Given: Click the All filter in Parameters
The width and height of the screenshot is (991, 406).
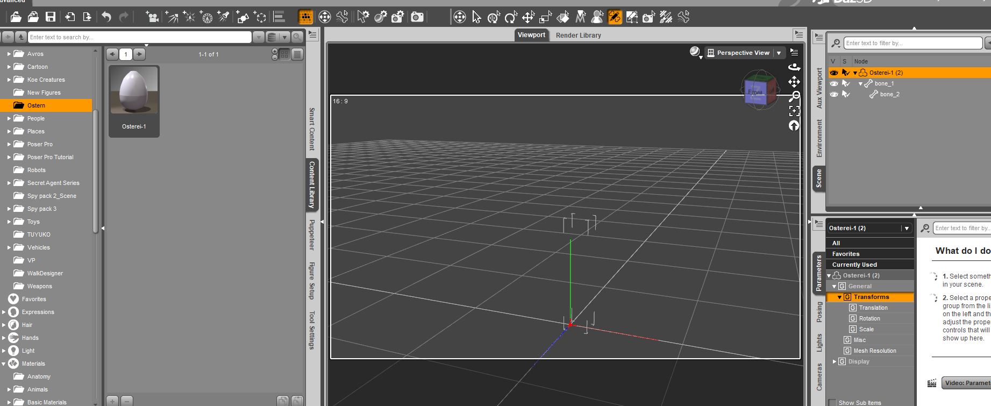Looking at the screenshot, I should point(870,243).
